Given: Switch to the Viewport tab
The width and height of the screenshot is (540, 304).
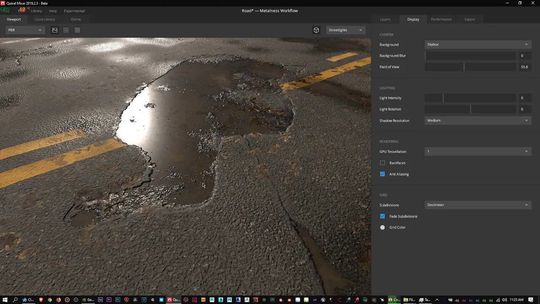Looking at the screenshot, I should pos(14,19).
